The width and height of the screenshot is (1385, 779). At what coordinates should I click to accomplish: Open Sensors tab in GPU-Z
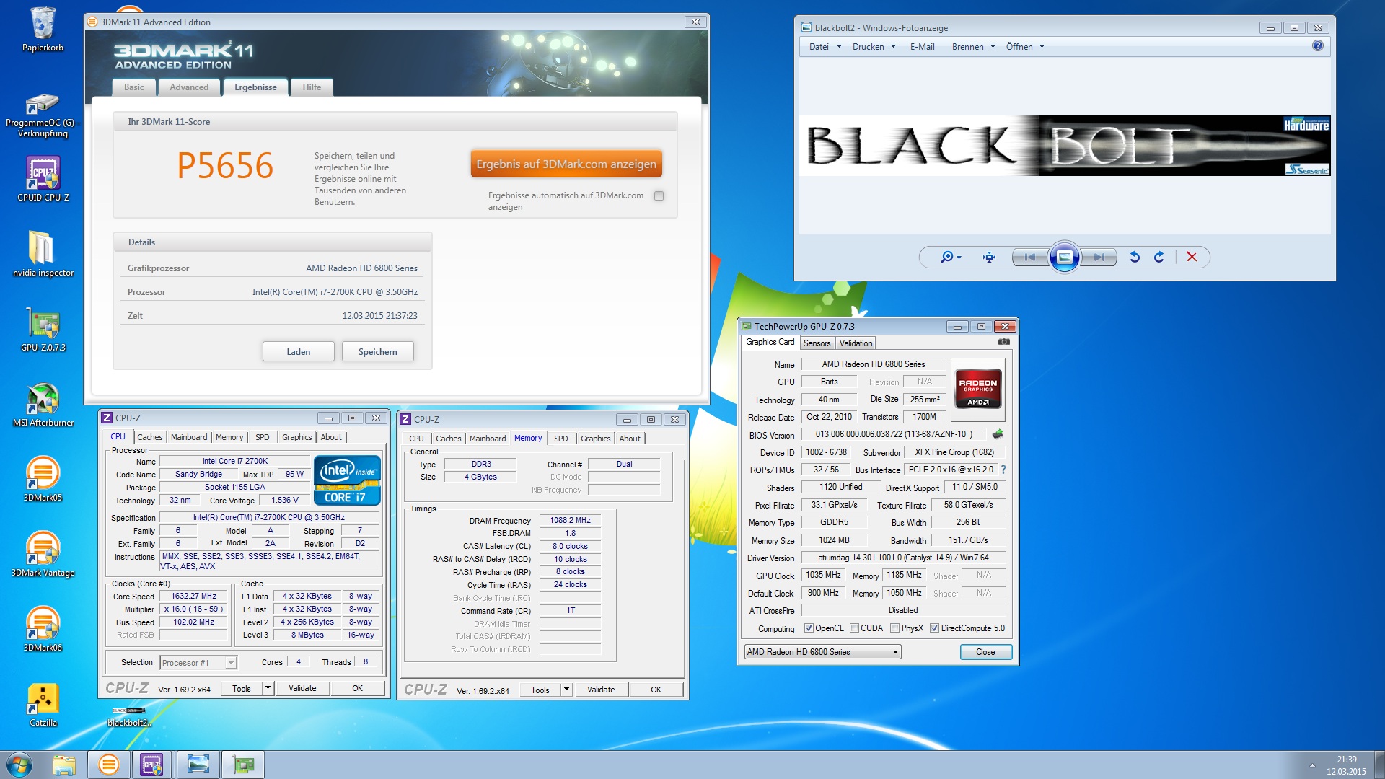click(817, 343)
